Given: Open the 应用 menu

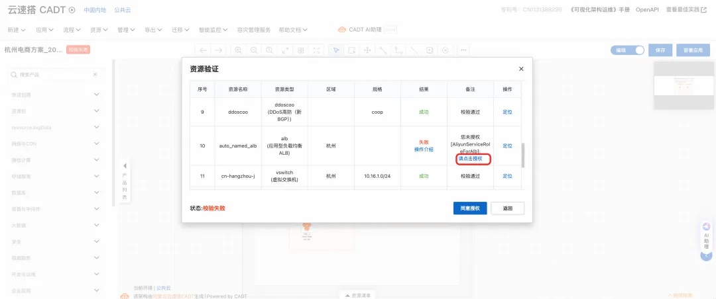Looking at the screenshot, I should (45, 30).
